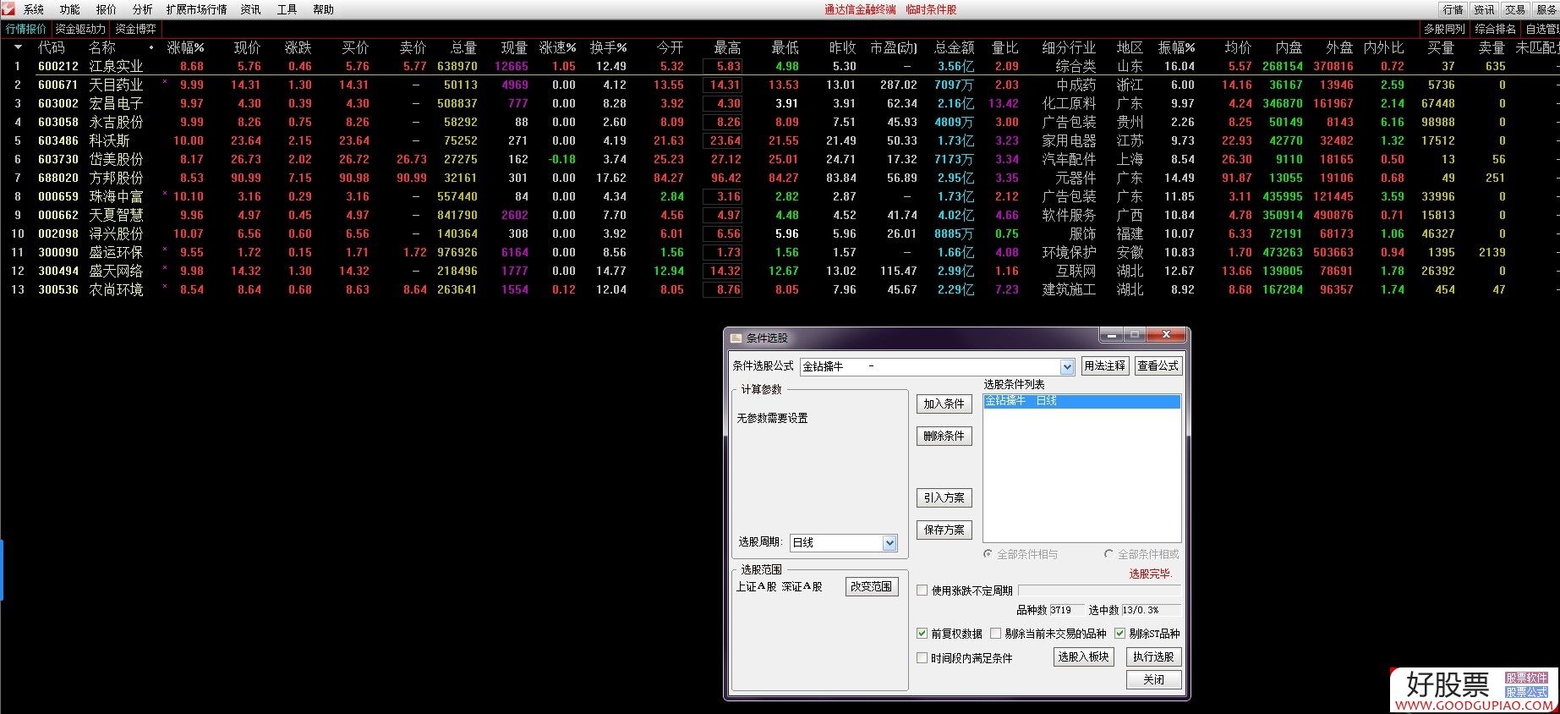Open the 帮助 menu
This screenshot has height=714, width=1560.
tap(324, 9)
